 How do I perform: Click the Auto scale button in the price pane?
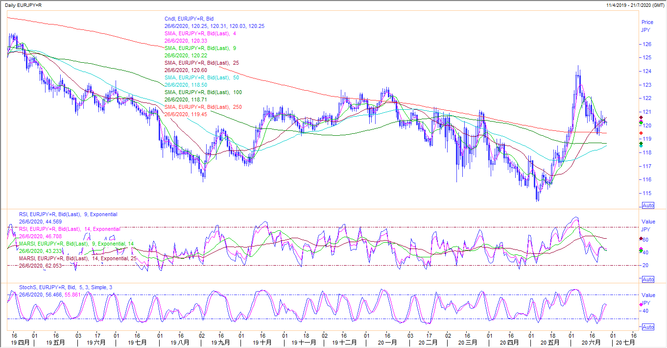pyautogui.click(x=648, y=205)
